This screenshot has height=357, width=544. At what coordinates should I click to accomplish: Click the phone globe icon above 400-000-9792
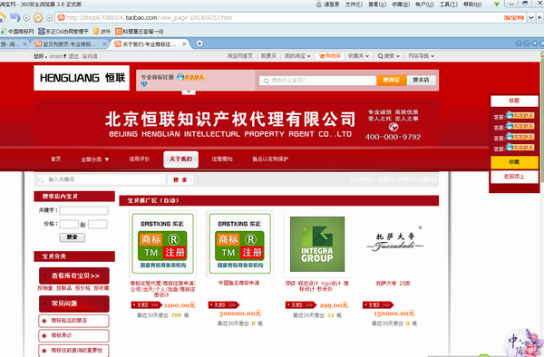tap(393, 127)
